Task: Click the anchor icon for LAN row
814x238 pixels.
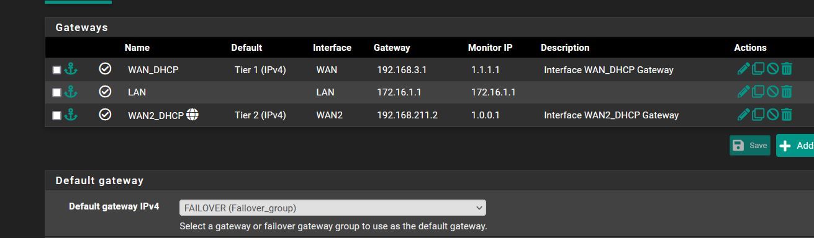Action: click(71, 92)
